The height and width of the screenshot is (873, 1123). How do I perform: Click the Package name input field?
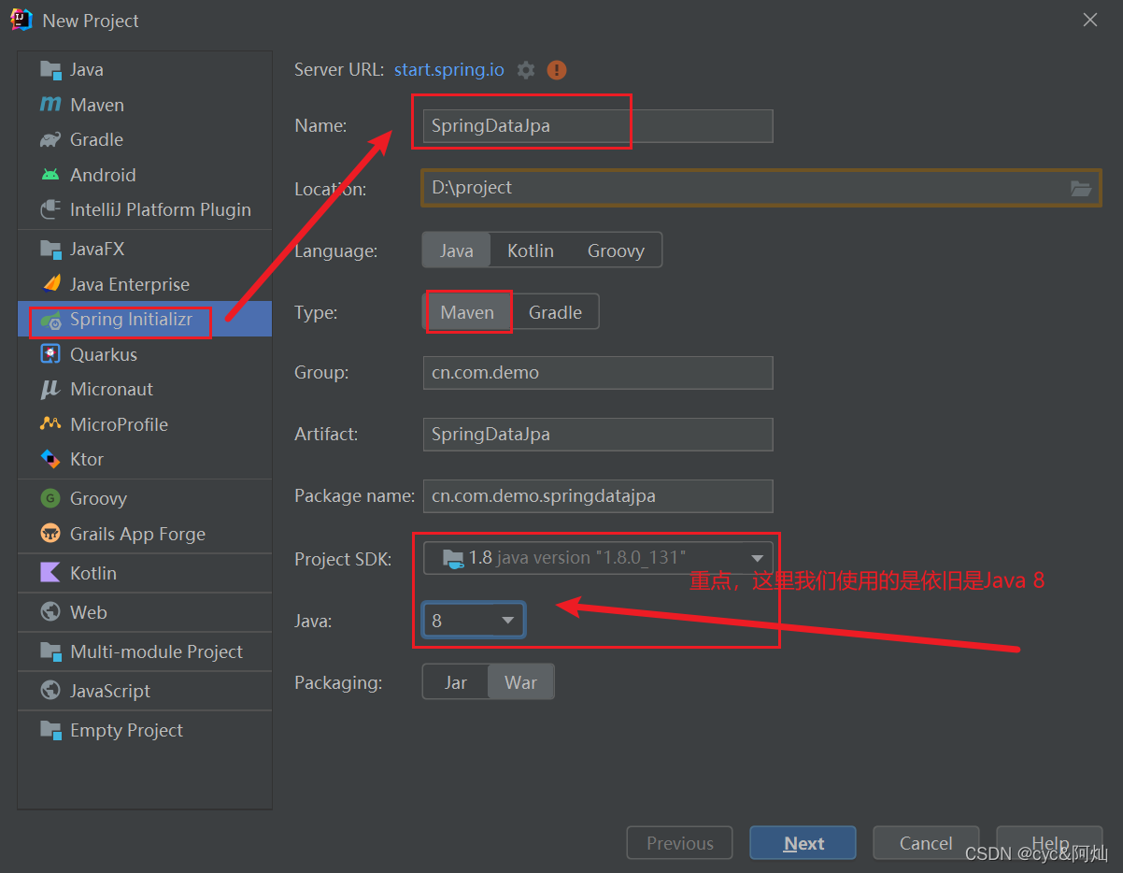tap(598, 495)
